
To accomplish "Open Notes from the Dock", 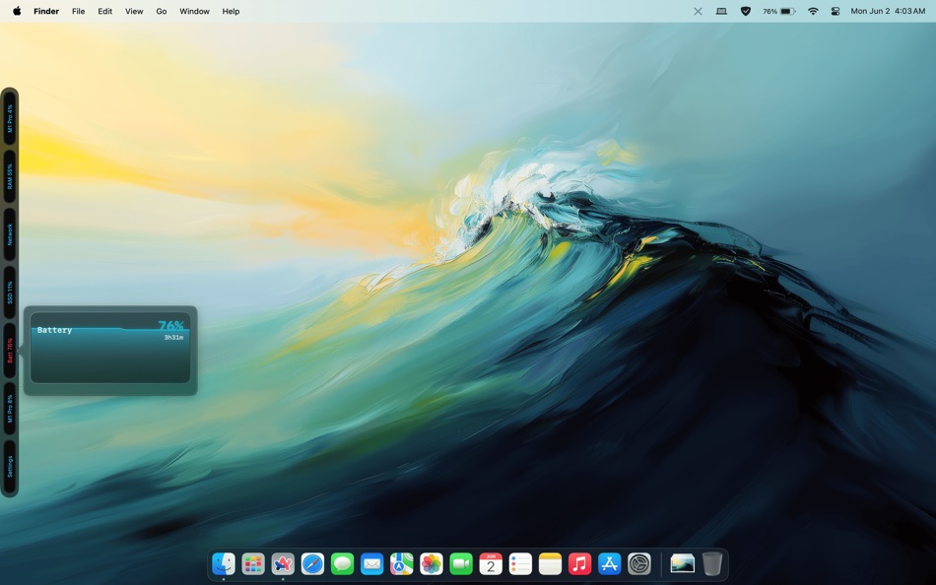I will pyautogui.click(x=550, y=563).
